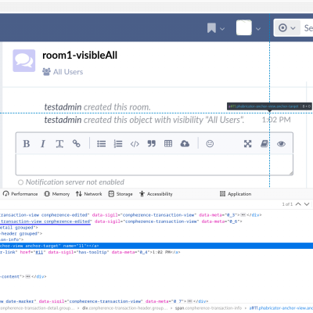Viewport: 313px width, 313px height.
Task: Toggle bold formatting in the editor toolbar
Action: [27, 144]
